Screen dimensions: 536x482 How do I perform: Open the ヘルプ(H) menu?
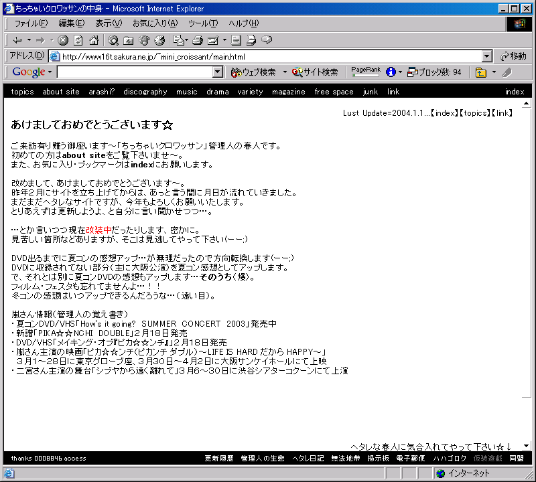[x=244, y=23]
